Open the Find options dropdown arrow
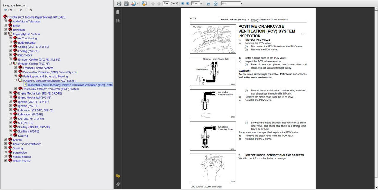 click(x=242, y=4)
